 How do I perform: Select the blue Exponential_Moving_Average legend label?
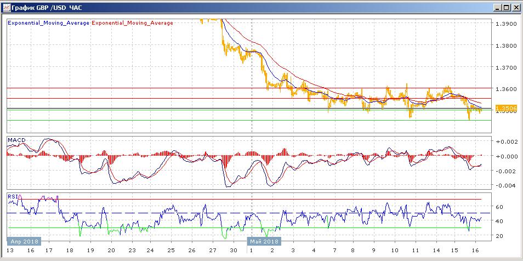click(x=48, y=23)
